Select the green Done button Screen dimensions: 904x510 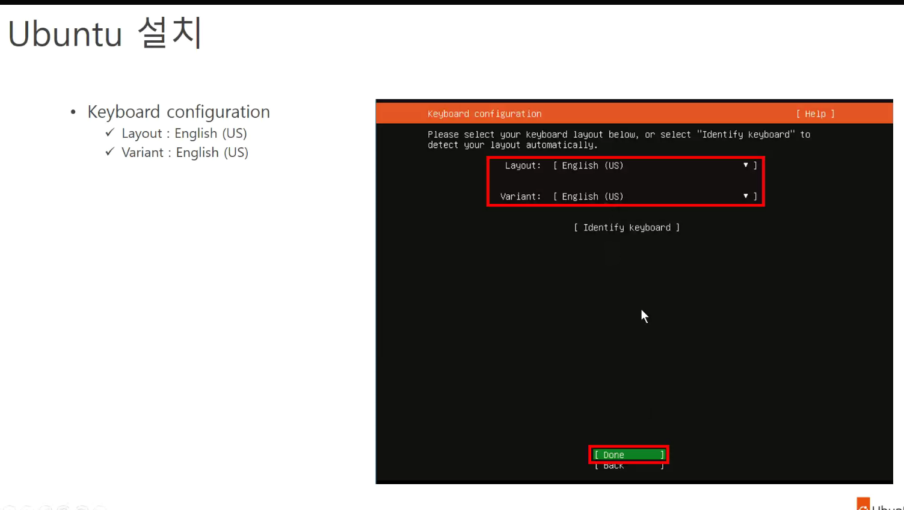(x=629, y=455)
